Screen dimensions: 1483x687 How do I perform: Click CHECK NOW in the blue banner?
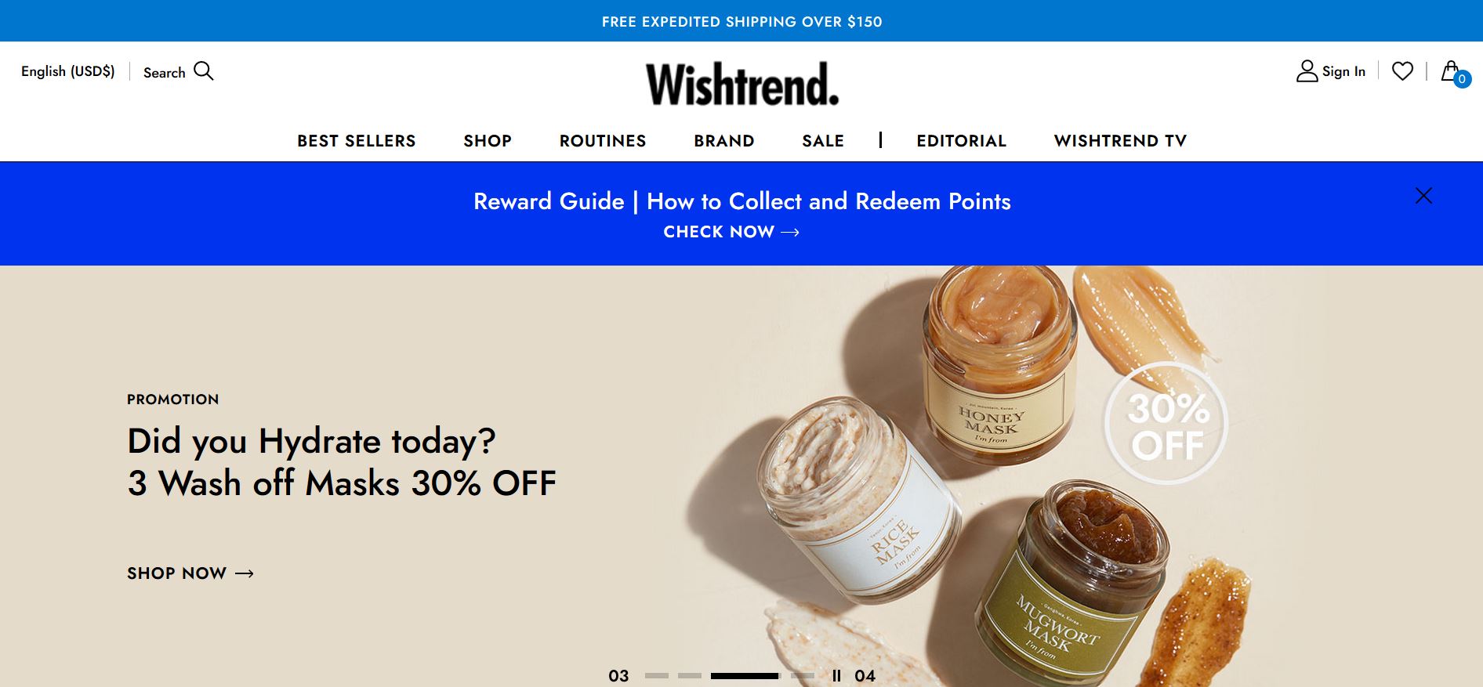pos(731,232)
